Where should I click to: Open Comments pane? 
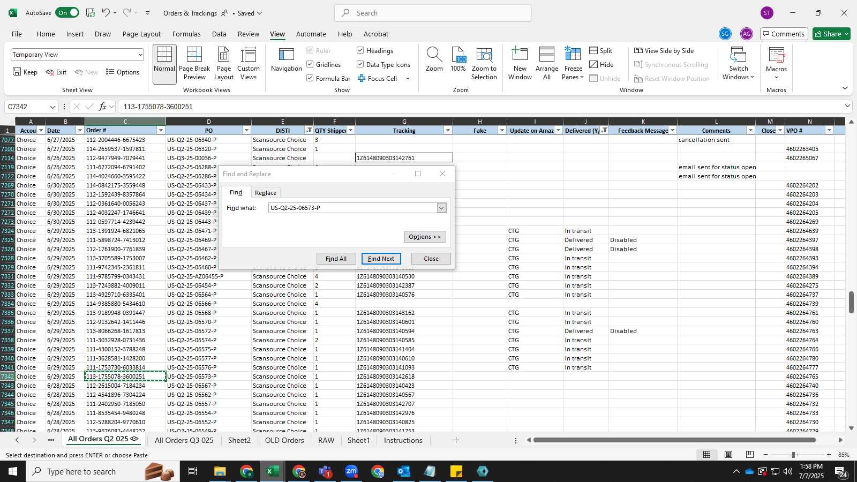(x=784, y=34)
